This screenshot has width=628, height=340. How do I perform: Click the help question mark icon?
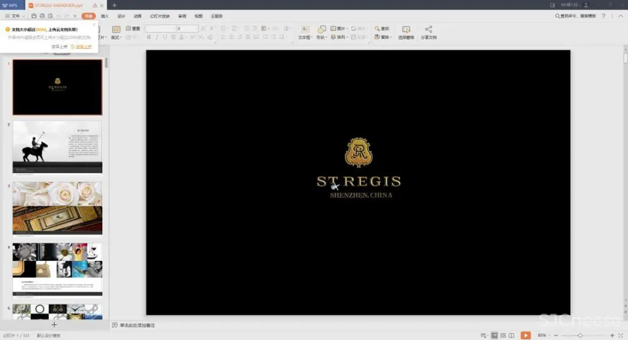pyautogui.click(x=605, y=16)
